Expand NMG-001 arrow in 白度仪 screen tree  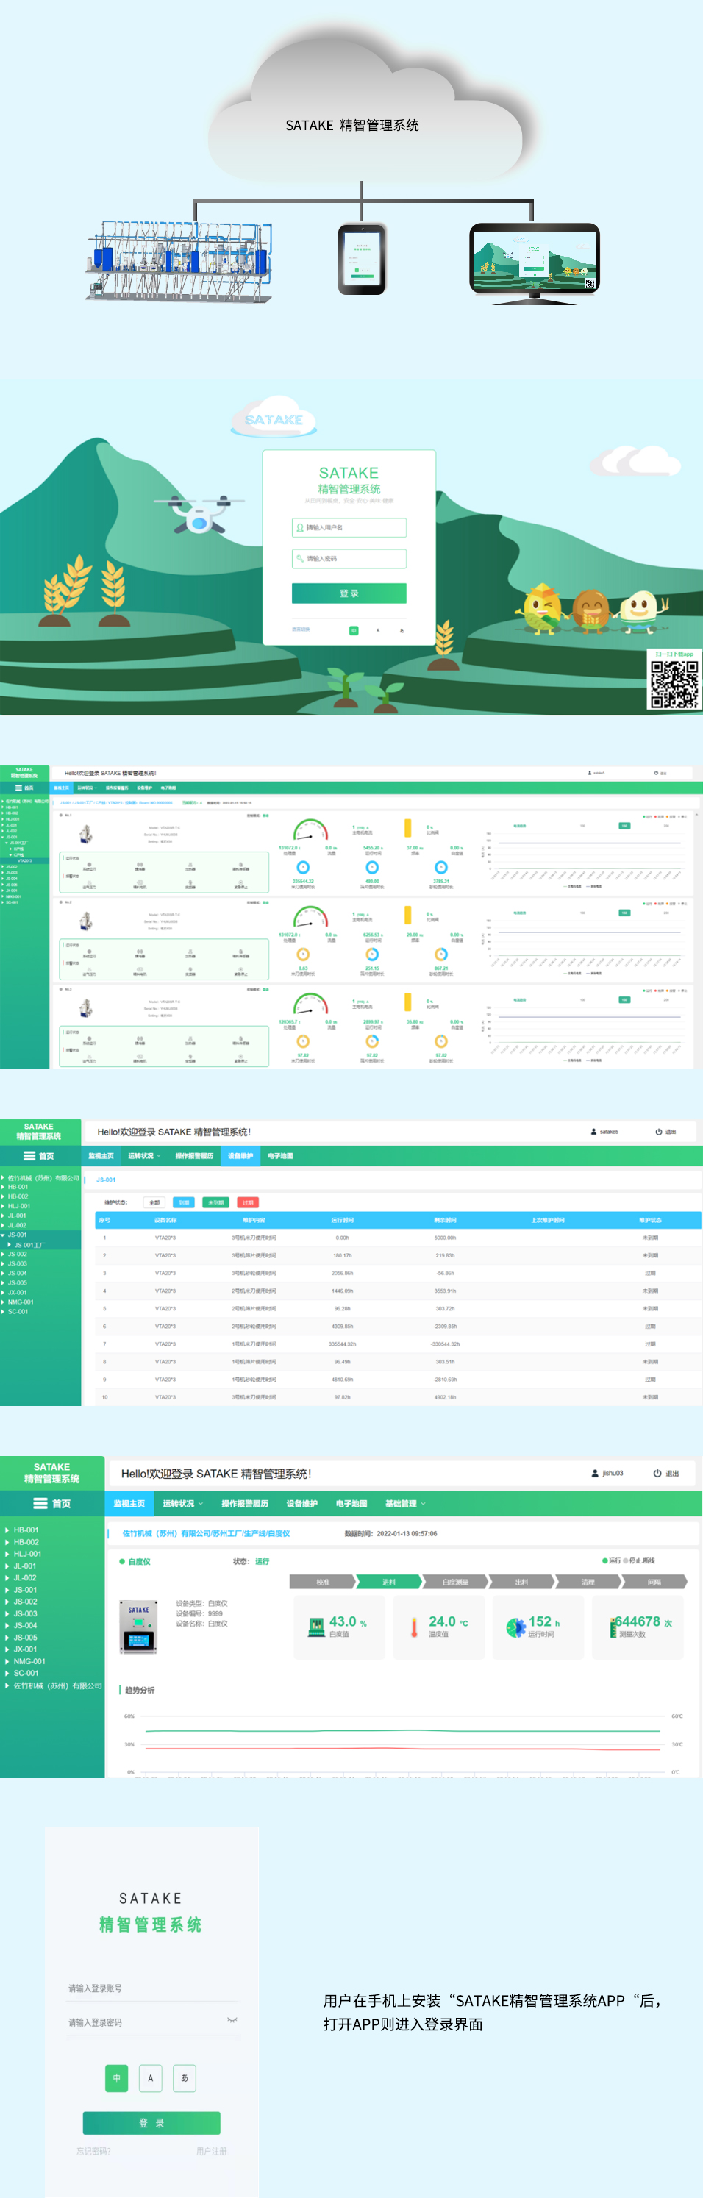[x=7, y=1662]
